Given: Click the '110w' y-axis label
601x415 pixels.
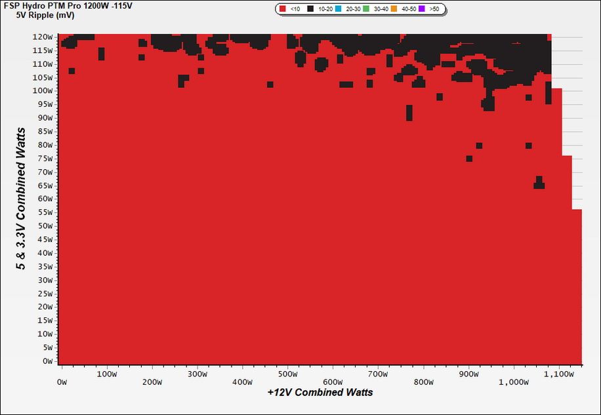Looking at the screenshot, I should pyautogui.click(x=43, y=64).
